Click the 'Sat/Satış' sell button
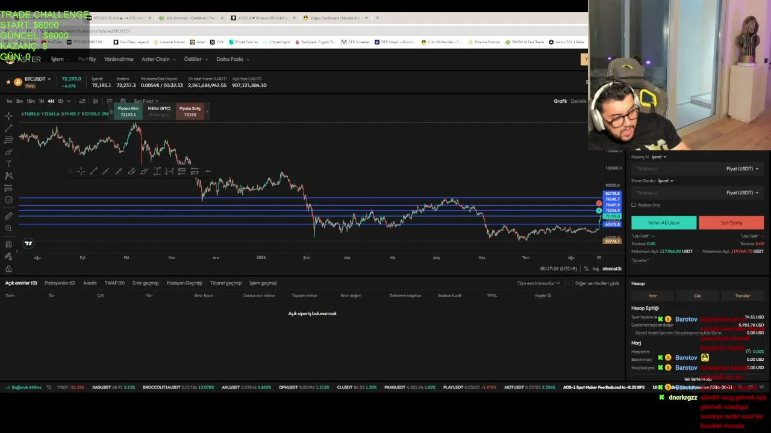 click(731, 223)
